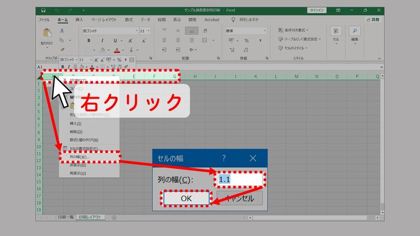
Task: Expand セルのスタイル menu
Action: pos(292,48)
